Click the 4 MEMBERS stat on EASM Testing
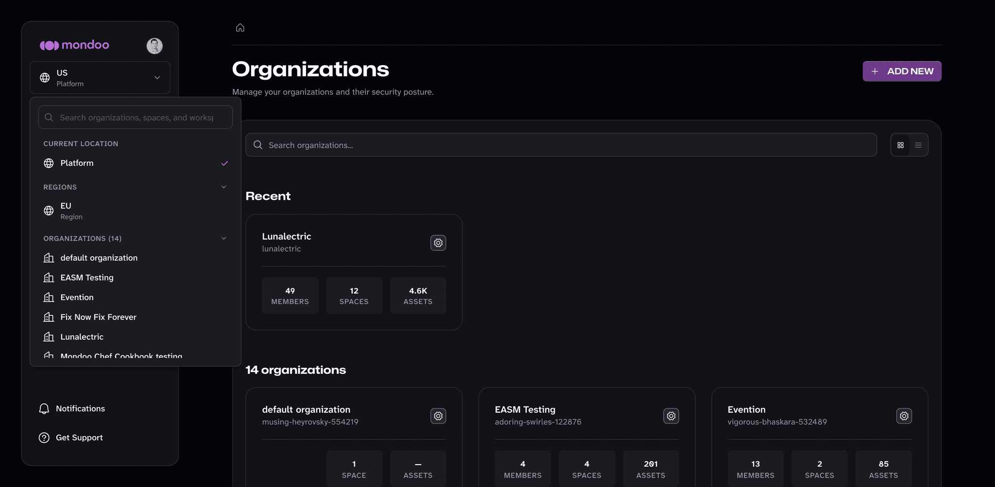Image resolution: width=995 pixels, height=487 pixels. tap(523, 469)
